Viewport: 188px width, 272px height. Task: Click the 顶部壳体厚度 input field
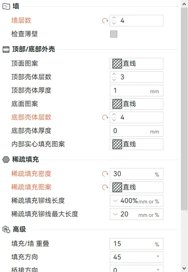tap(137, 91)
